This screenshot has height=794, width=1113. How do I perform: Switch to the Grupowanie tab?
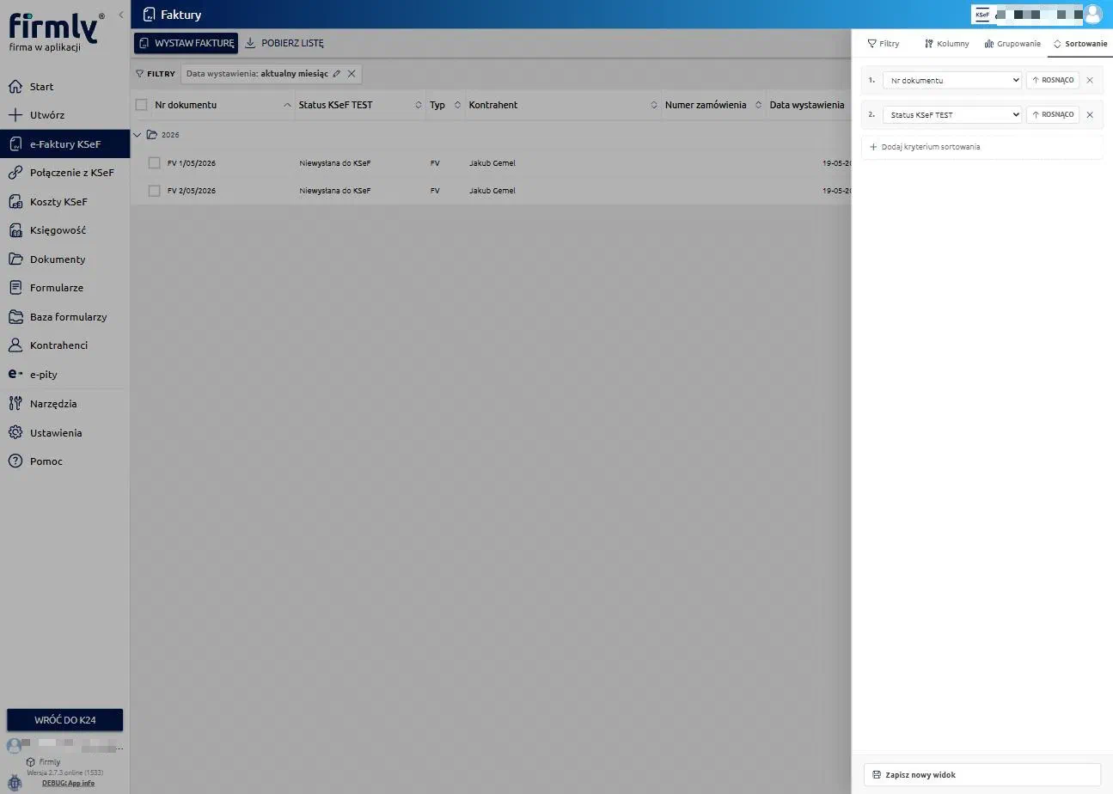click(x=1012, y=43)
